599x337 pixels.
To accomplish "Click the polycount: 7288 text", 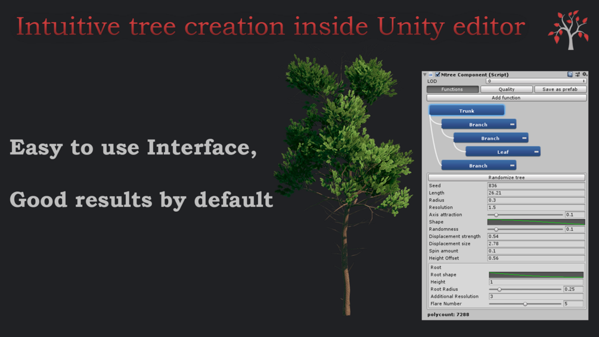I will point(448,314).
